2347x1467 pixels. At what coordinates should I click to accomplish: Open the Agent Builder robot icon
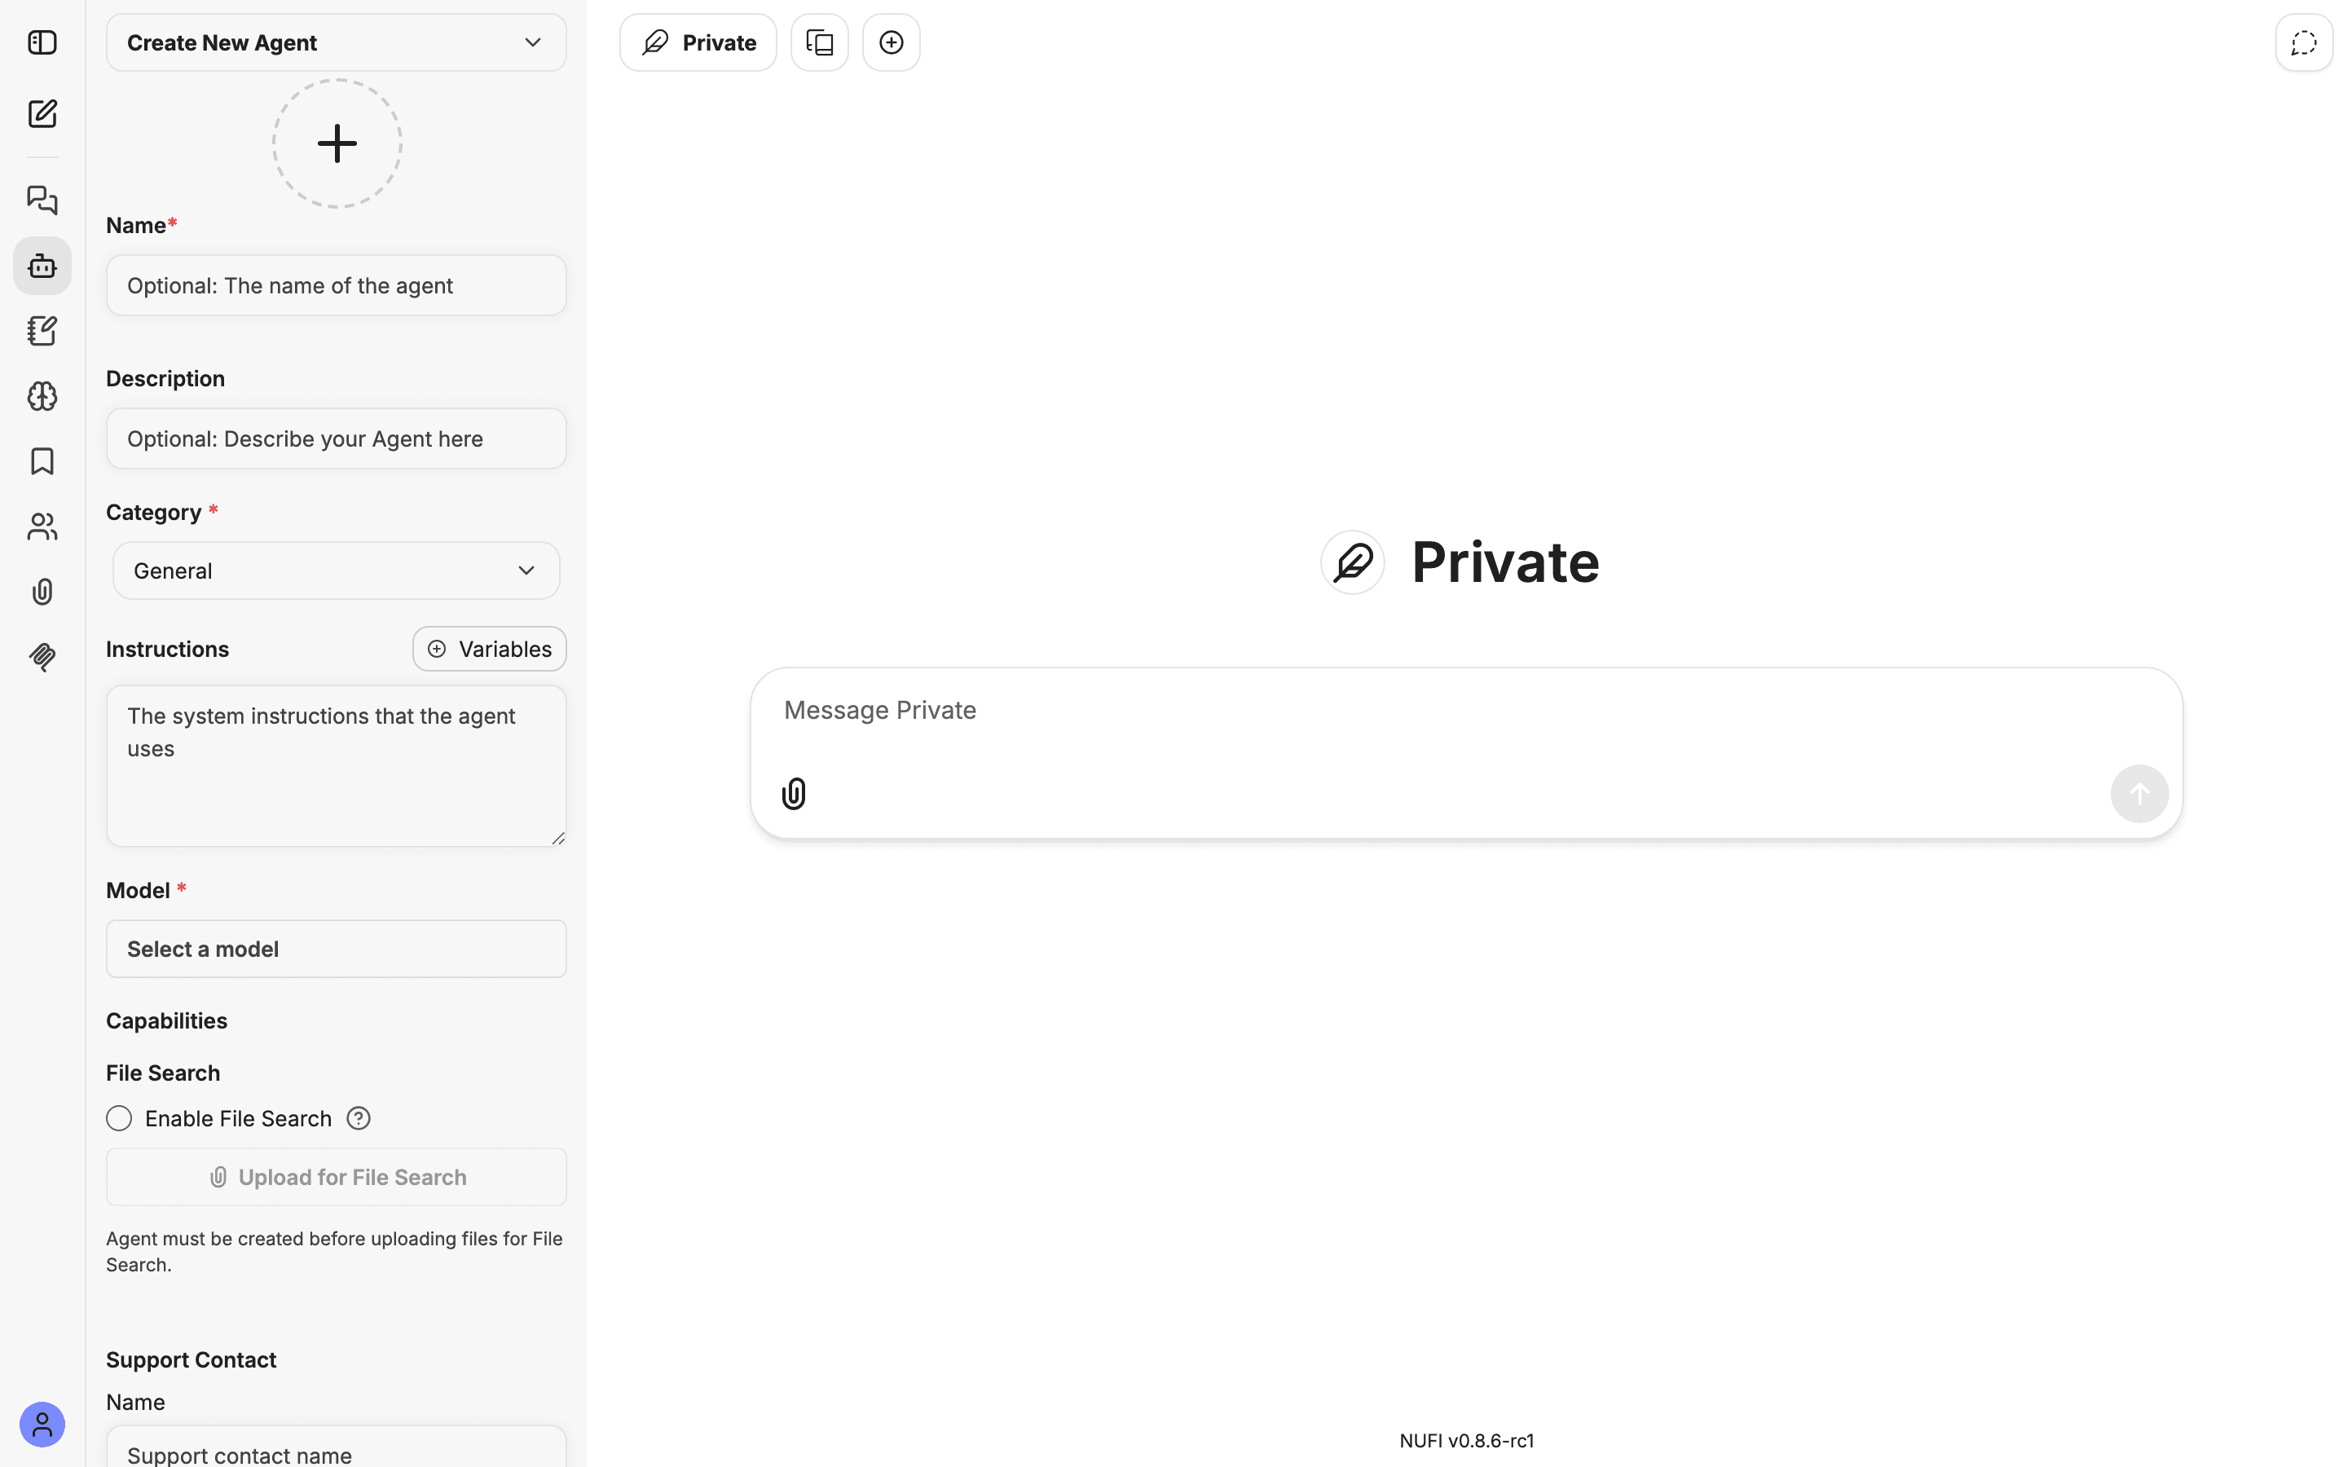tap(42, 266)
